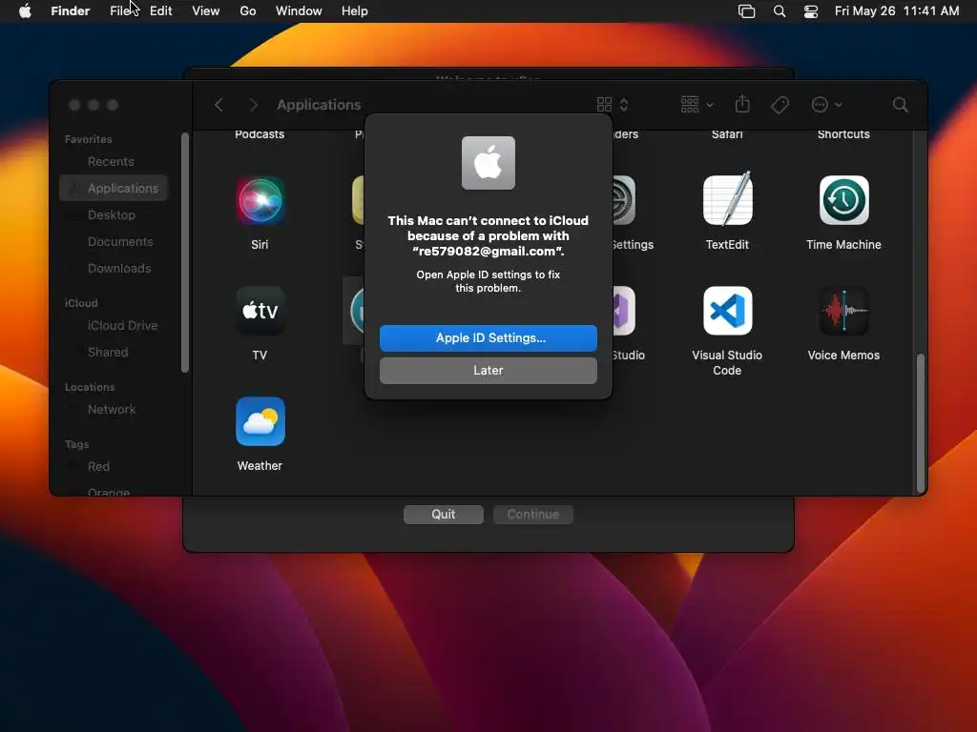Click the Finder search magnifier icon
977x732 pixels.
[x=900, y=105]
